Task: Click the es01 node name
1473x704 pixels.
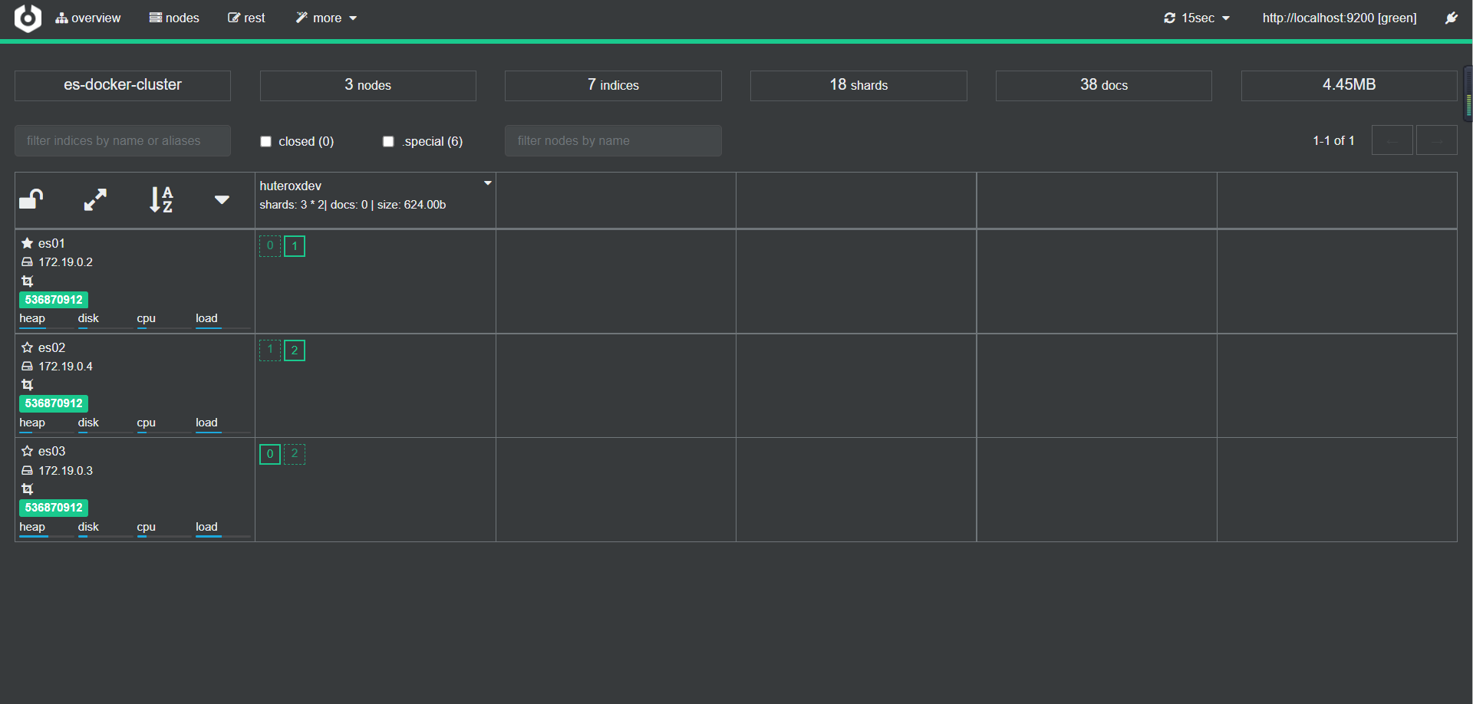Action: (x=51, y=243)
